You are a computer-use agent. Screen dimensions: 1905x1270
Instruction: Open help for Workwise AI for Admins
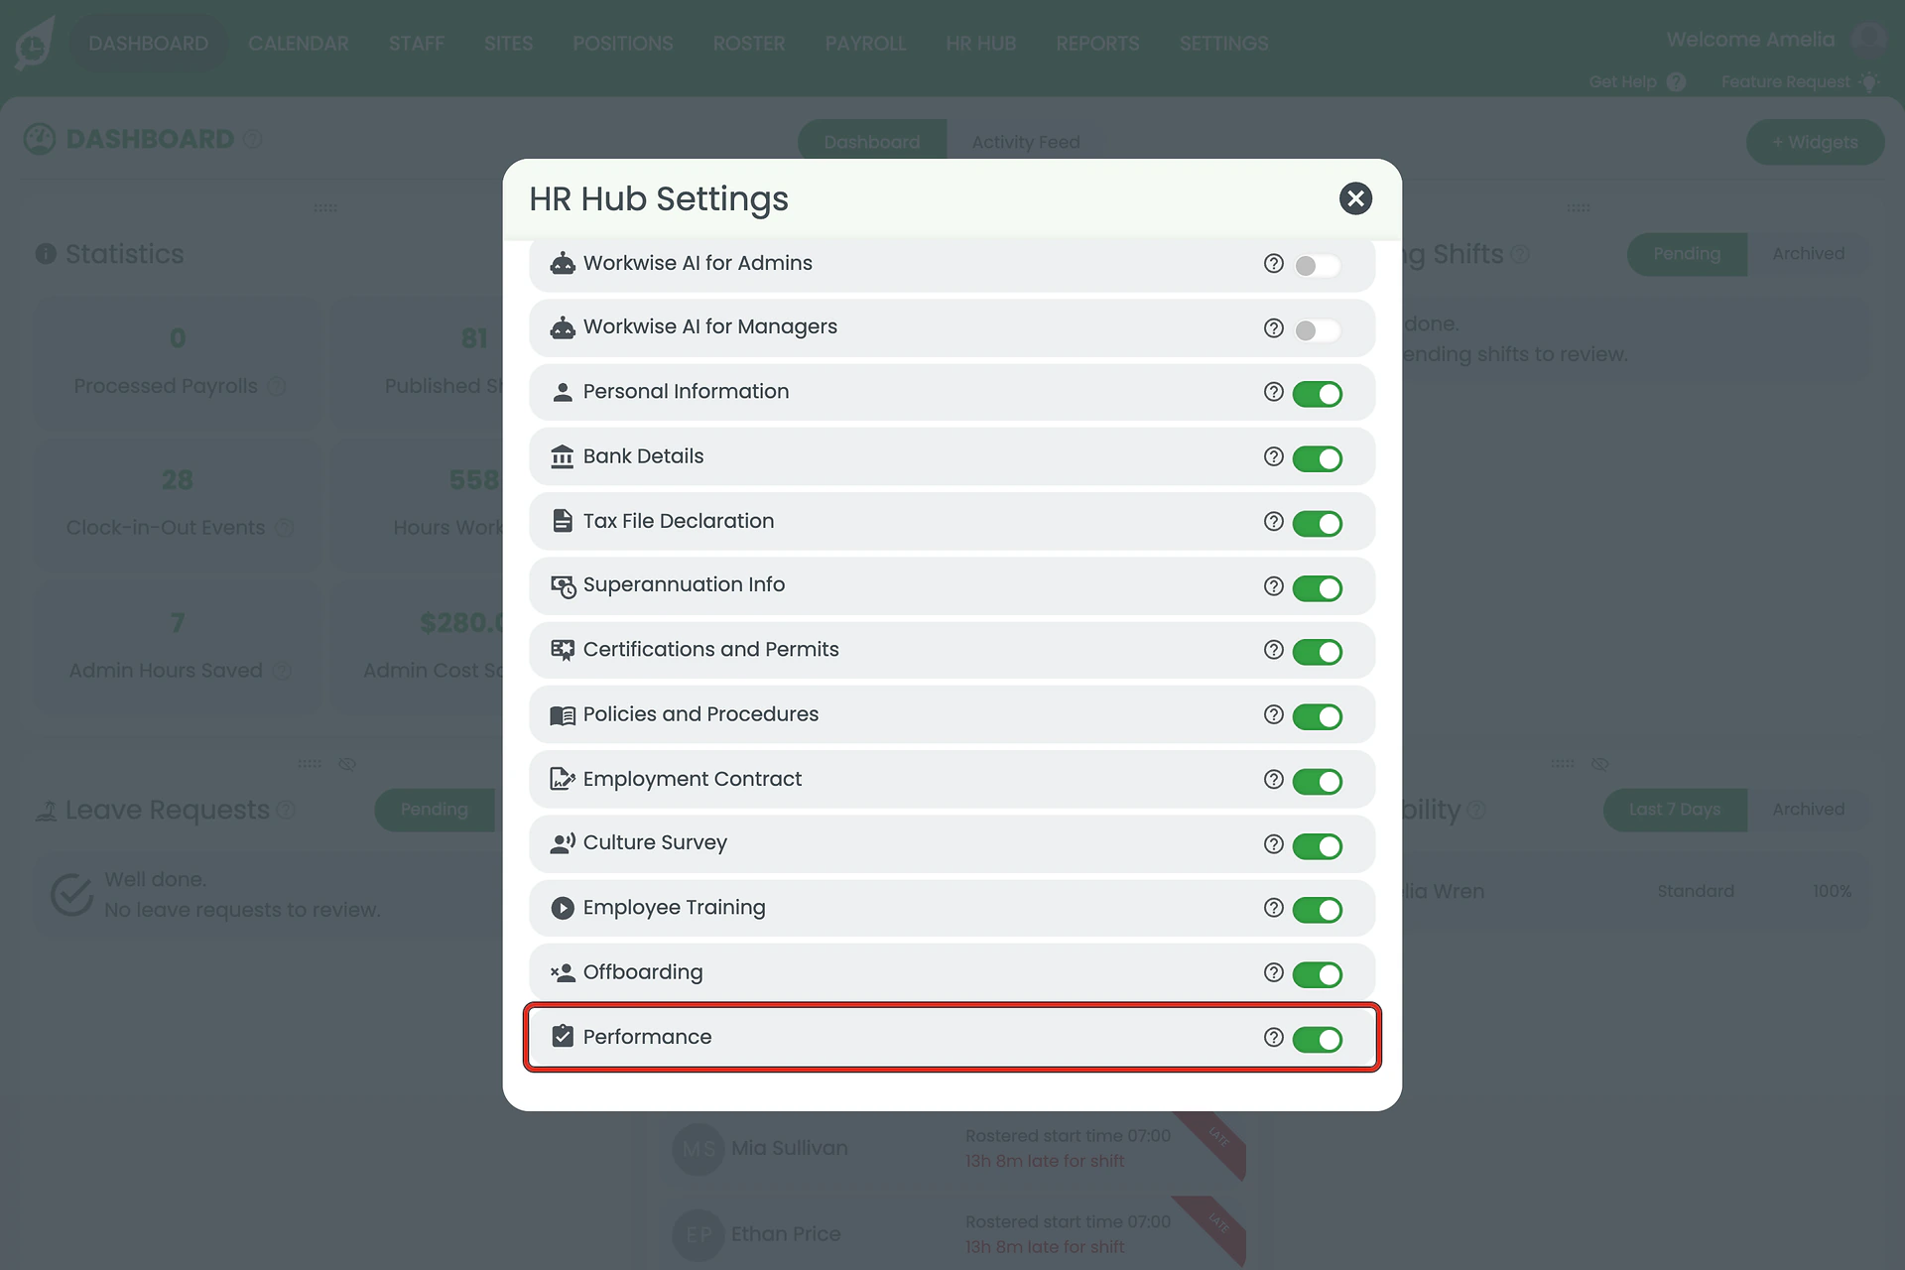[1274, 263]
